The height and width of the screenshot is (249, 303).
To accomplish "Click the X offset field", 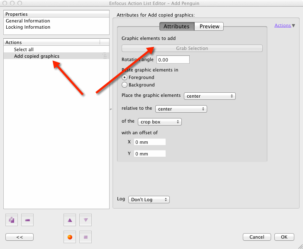I will point(150,142).
